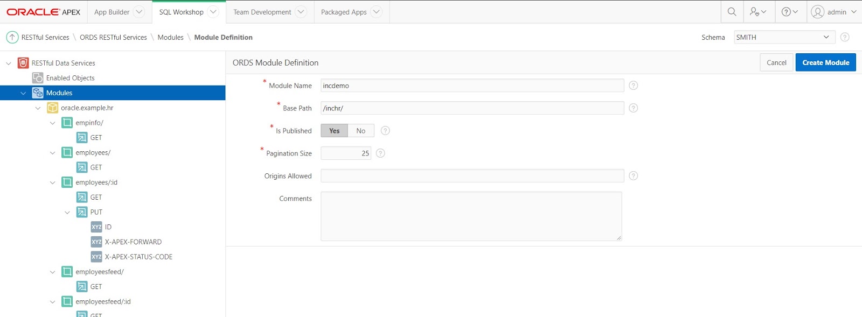Click the Modules icon in tree
The height and width of the screenshot is (317, 862).
pos(38,93)
